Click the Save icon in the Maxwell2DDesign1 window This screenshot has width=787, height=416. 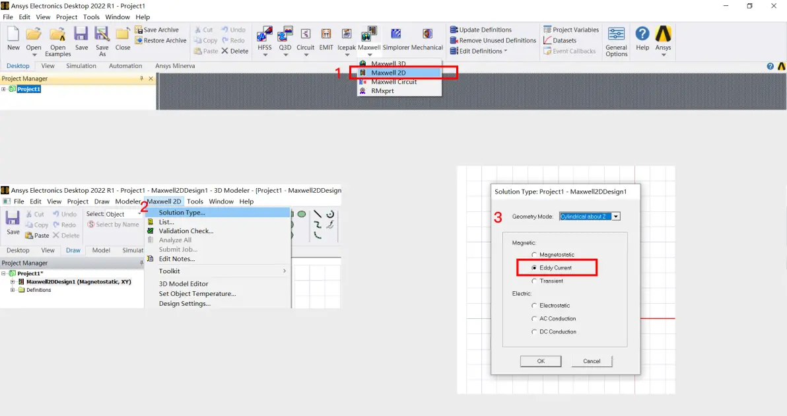click(13, 223)
